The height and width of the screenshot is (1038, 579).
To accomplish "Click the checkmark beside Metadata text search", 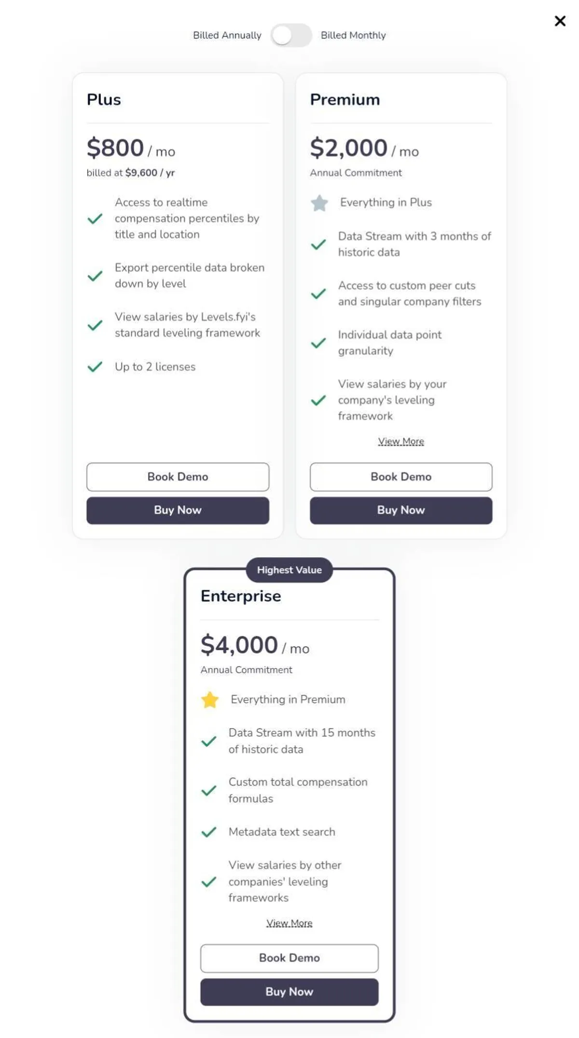I will (209, 832).
